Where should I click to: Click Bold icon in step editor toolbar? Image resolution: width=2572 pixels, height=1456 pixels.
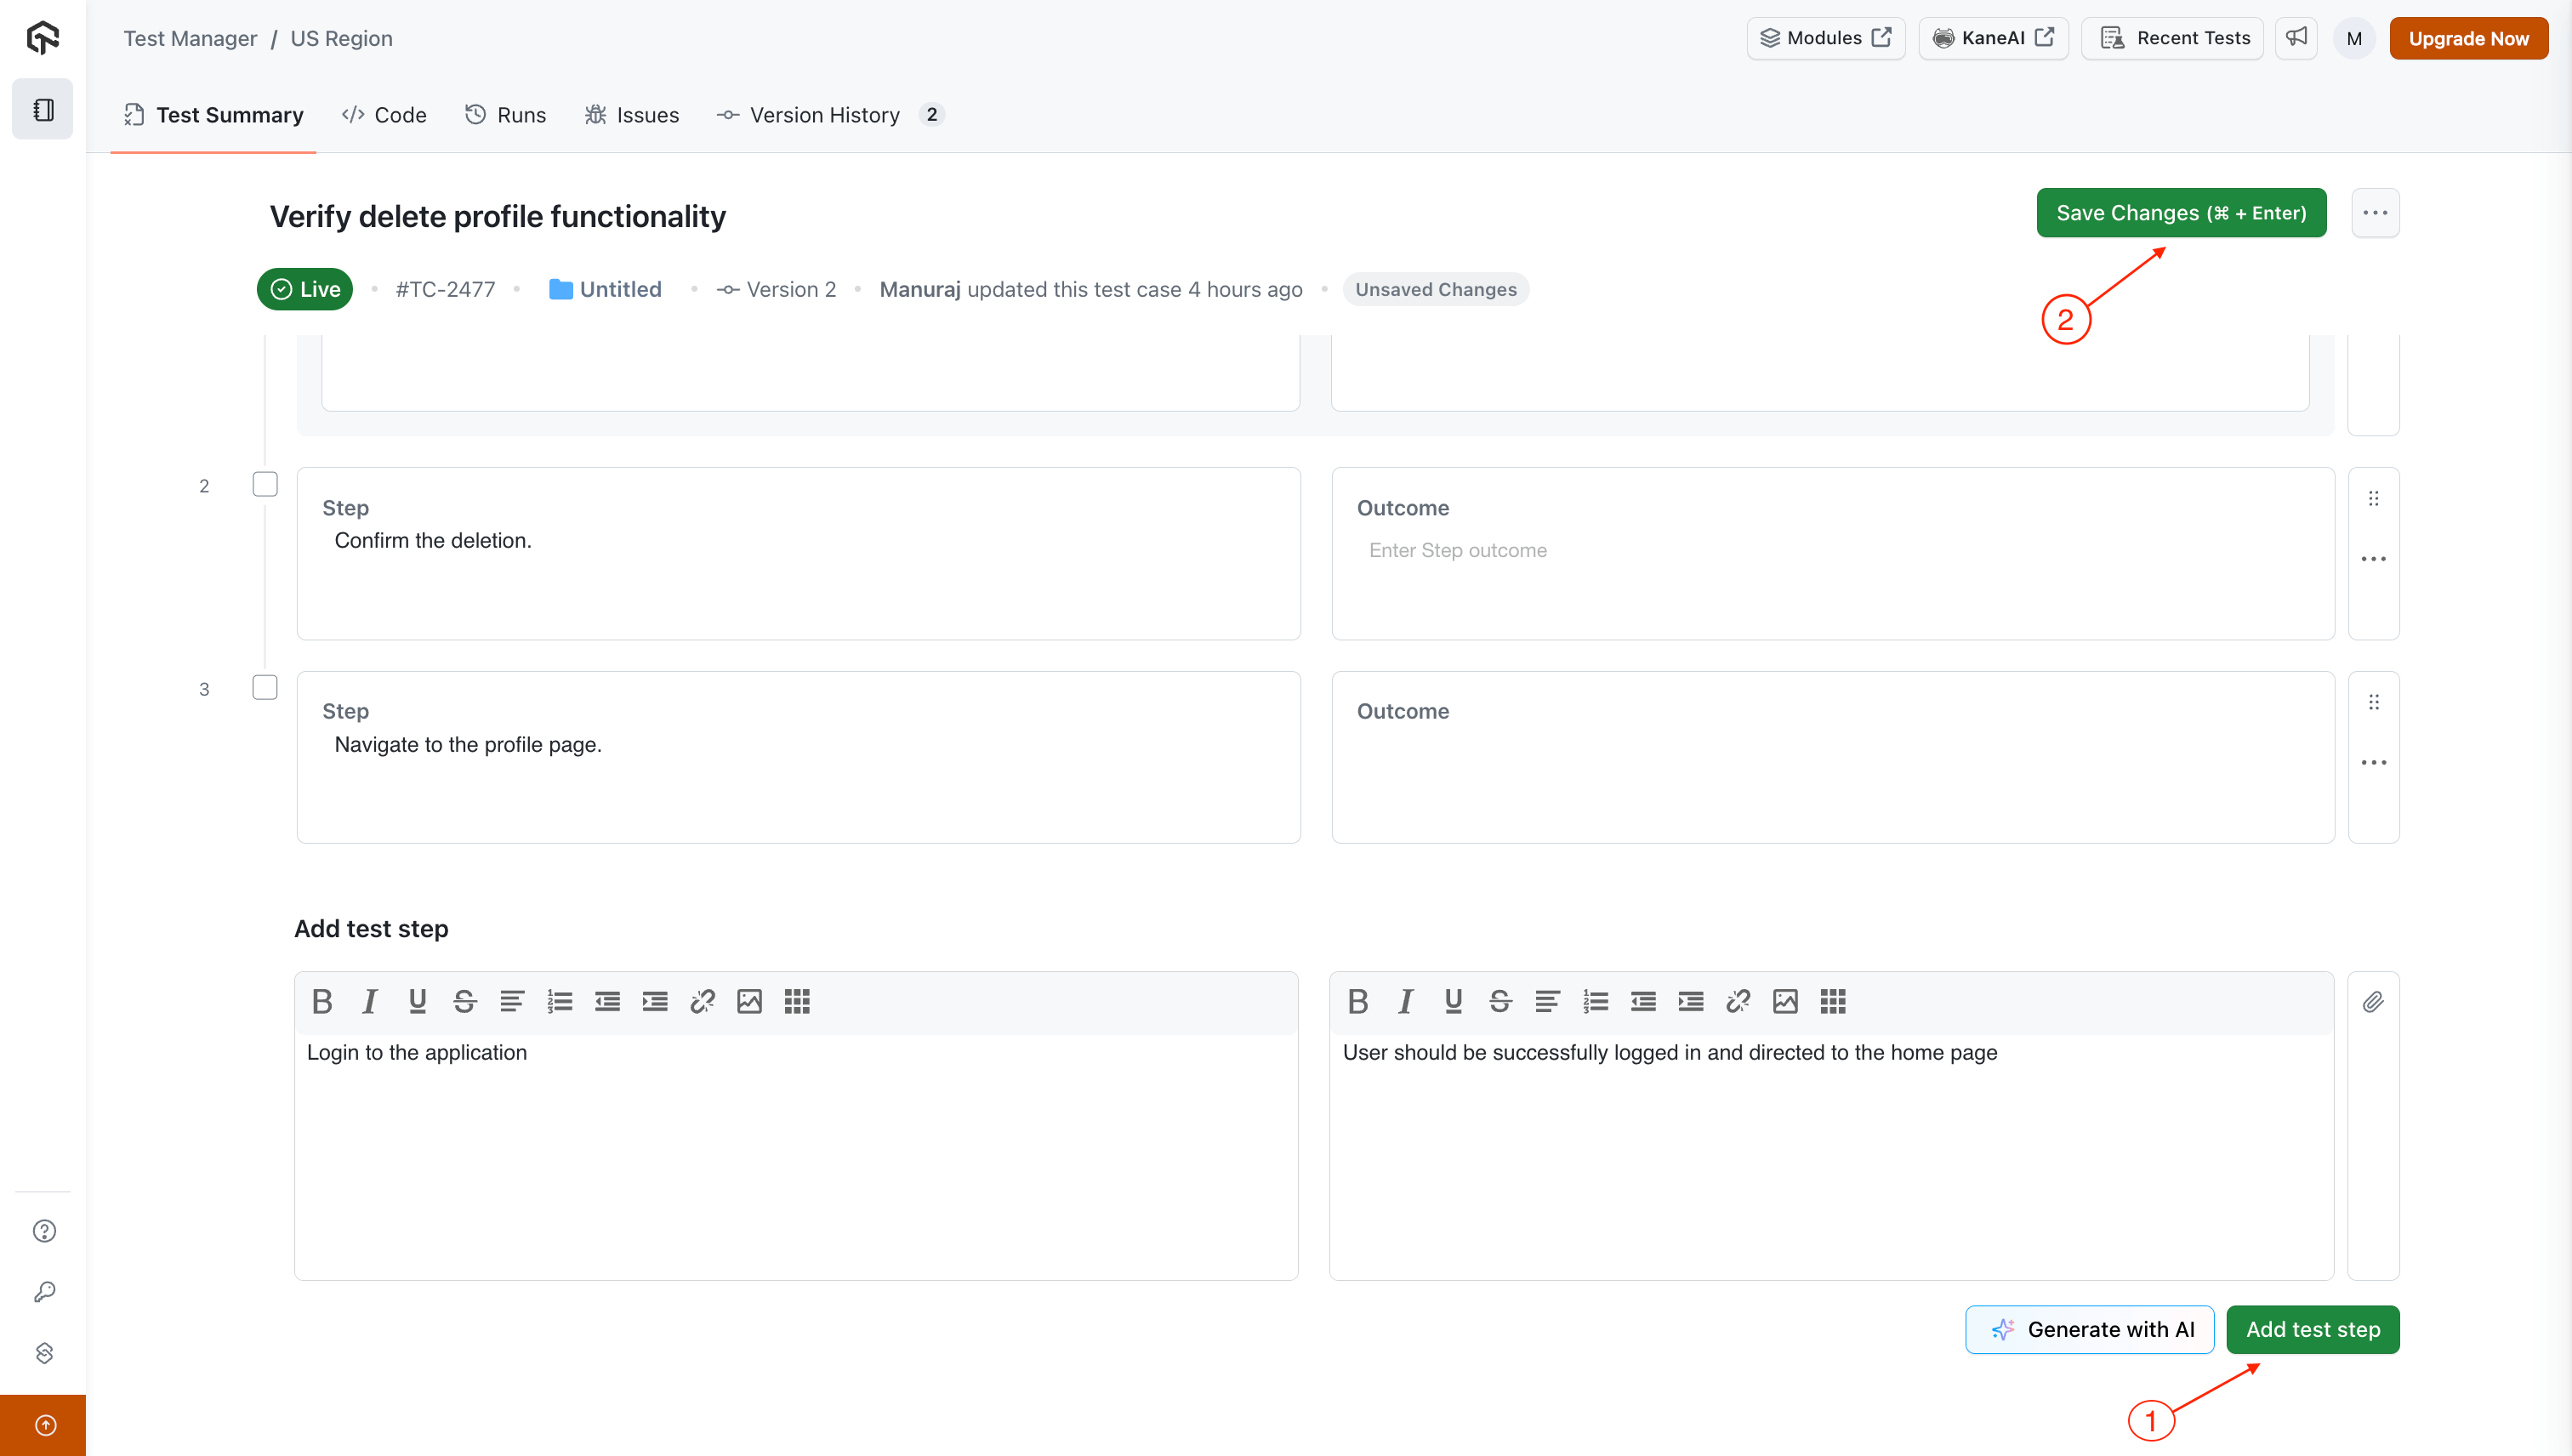[322, 1001]
